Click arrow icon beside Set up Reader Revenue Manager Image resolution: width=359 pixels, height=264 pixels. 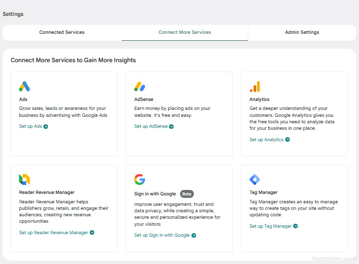(x=92, y=233)
